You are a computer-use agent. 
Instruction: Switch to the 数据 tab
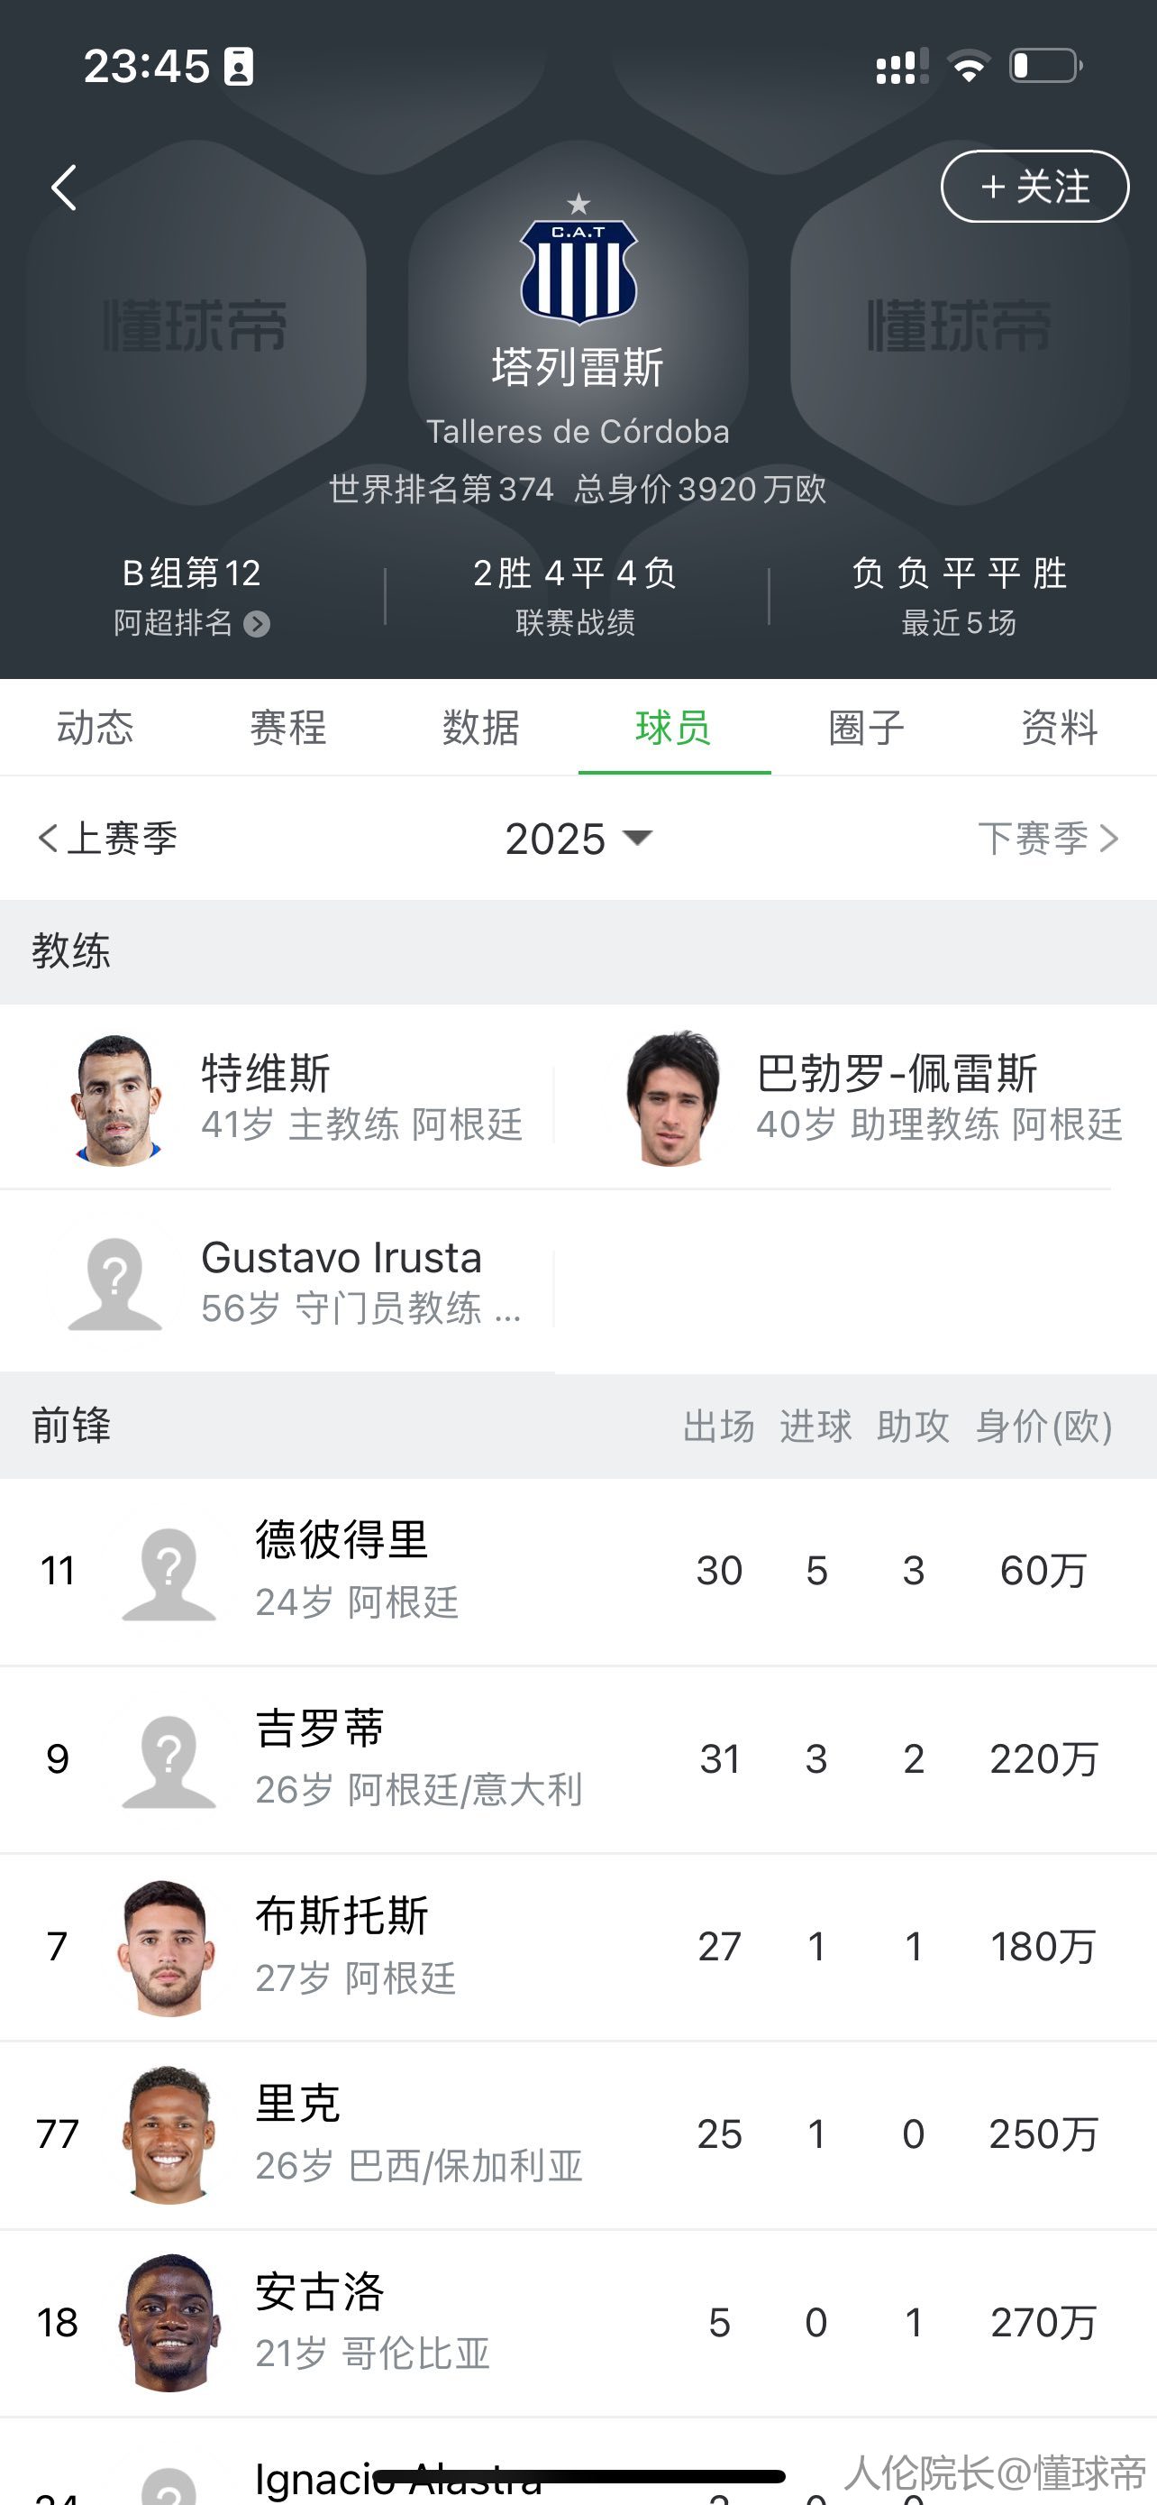tap(481, 728)
